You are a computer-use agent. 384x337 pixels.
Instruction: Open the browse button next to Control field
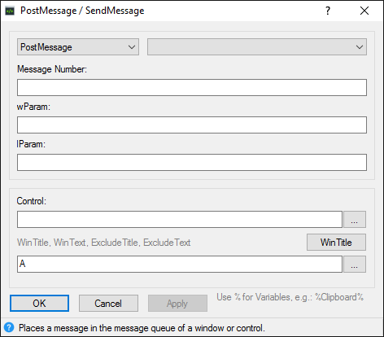coord(355,219)
